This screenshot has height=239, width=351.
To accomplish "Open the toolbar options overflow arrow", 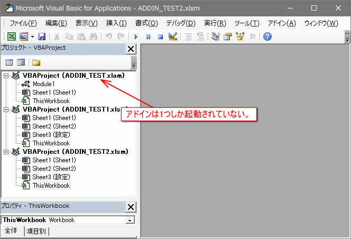I will click(347, 36).
